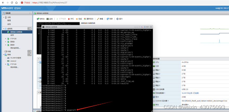
Task: Expand the 存储 storage node
Action: coord(4,52)
